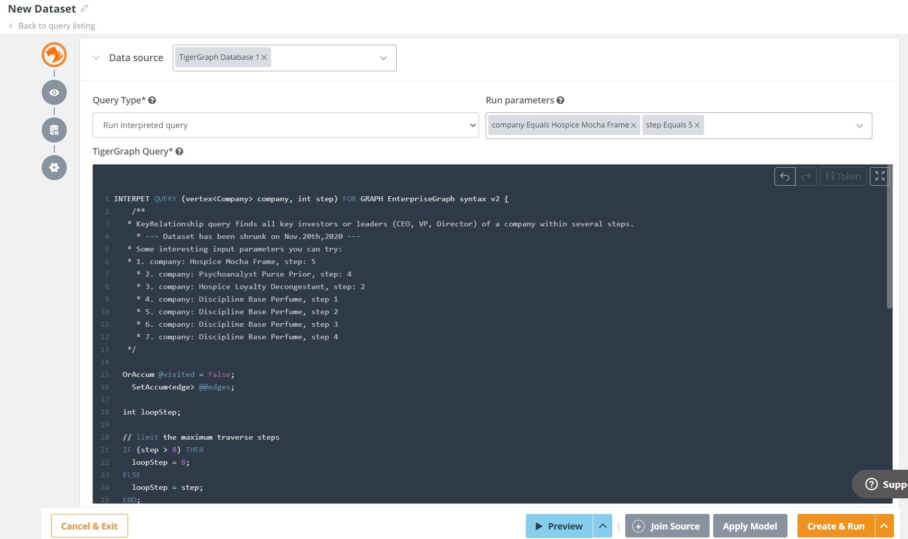
Task: Open the Query Type dropdown
Action: pos(471,125)
